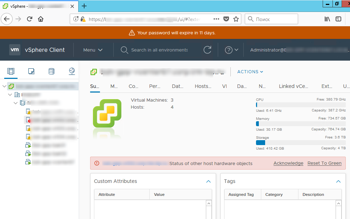This screenshot has height=219, width=350.
Task: Click the Memory usage bar
Action: pyautogui.click(x=301, y=124)
